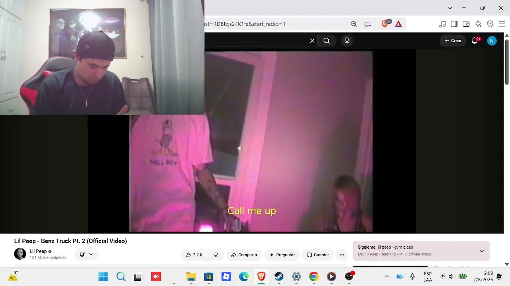Viewport: 510px width, 286px height.
Task: Open the zoom level indicator in address bar
Action: 354,24
